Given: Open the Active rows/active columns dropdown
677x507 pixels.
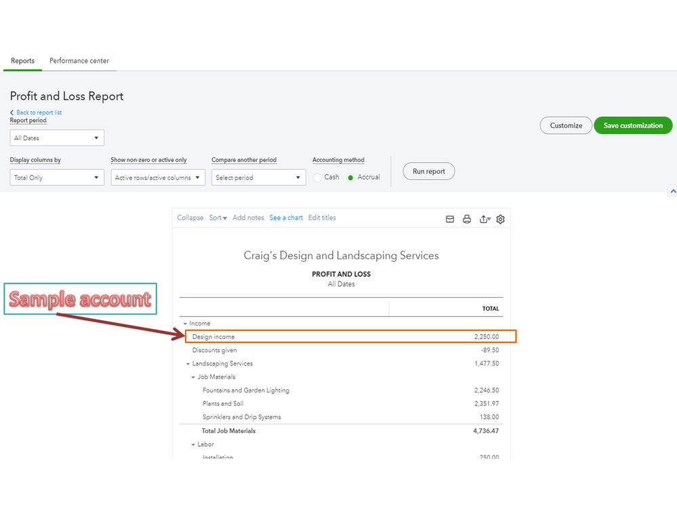Looking at the screenshot, I should (x=157, y=177).
